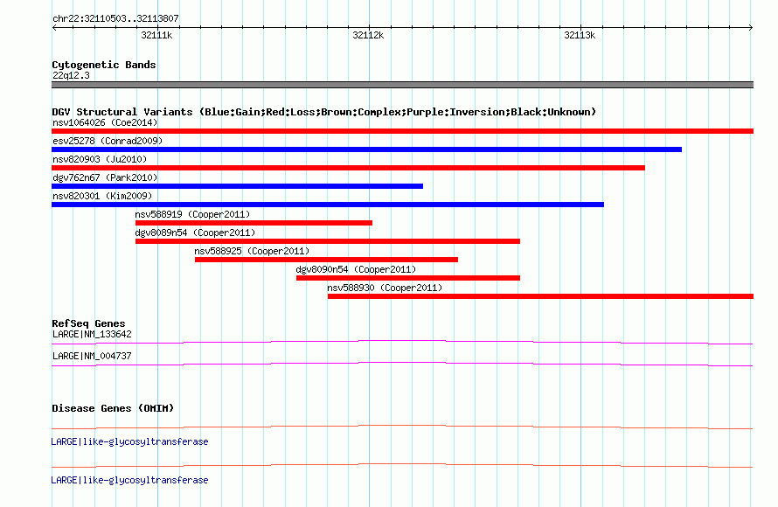
Task: Click the LARGE|NM_004737 gene label
Action: 92,356
